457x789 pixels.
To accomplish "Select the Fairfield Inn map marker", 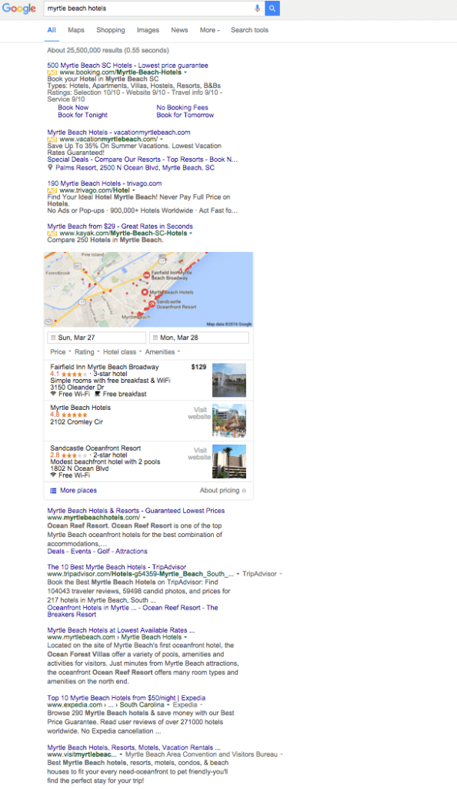I will 147,275.
